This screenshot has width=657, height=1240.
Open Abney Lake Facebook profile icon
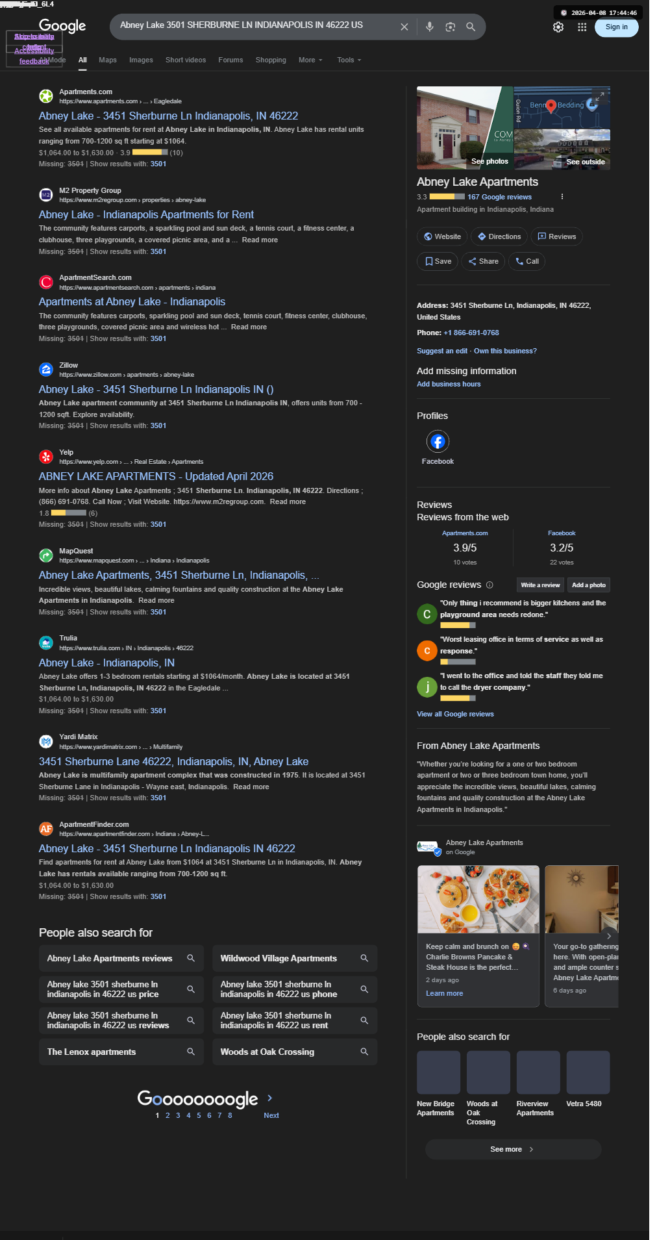coord(438,442)
